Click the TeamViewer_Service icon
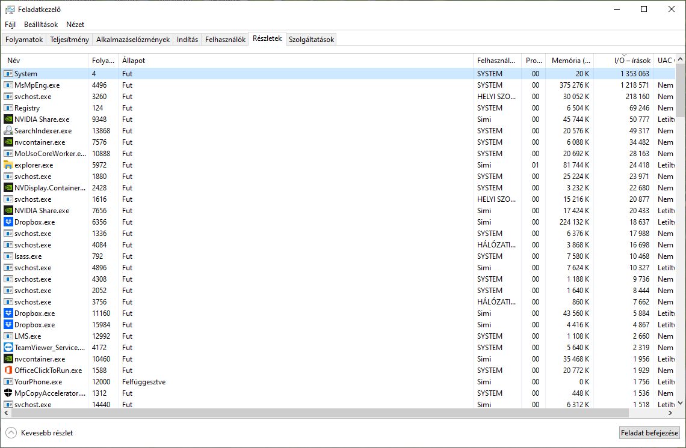 (8, 348)
